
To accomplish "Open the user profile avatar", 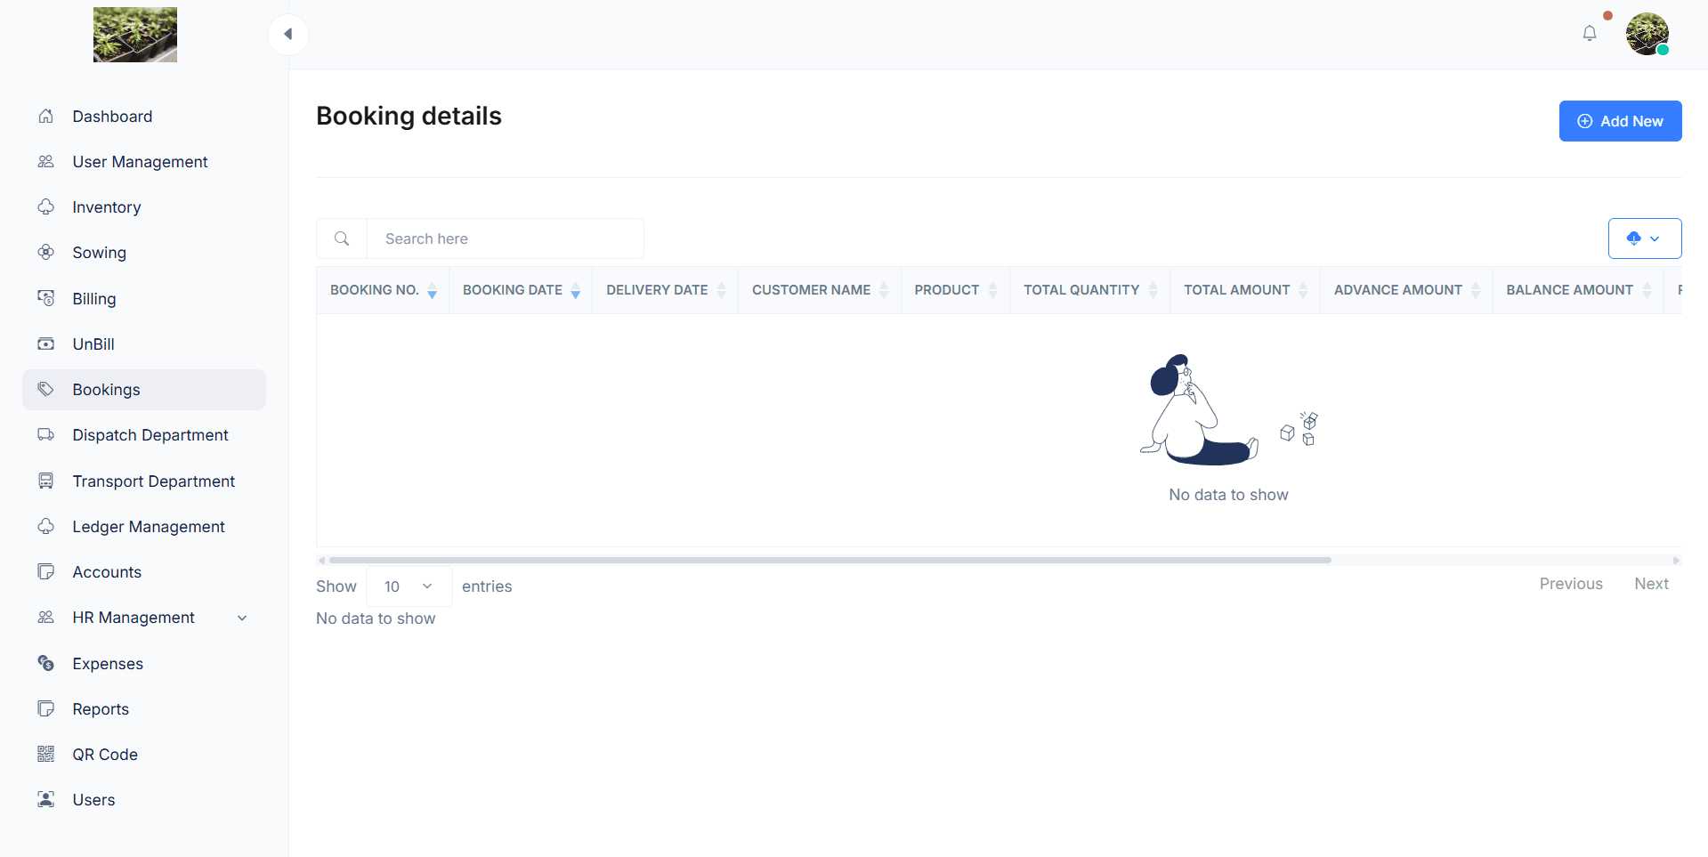I will [1647, 35].
